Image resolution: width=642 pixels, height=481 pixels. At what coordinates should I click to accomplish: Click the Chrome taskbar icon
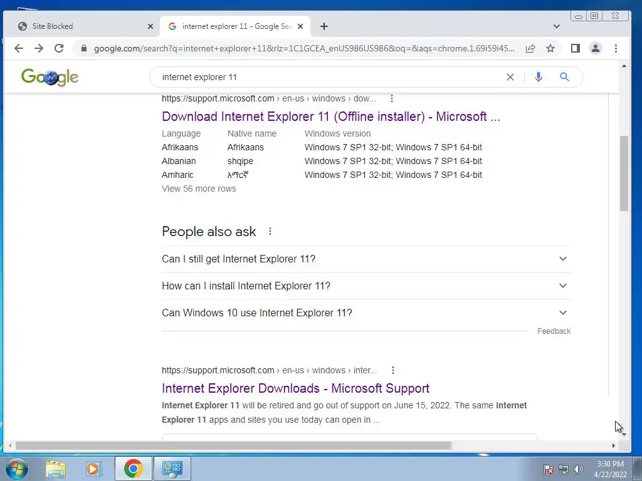point(133,468)
